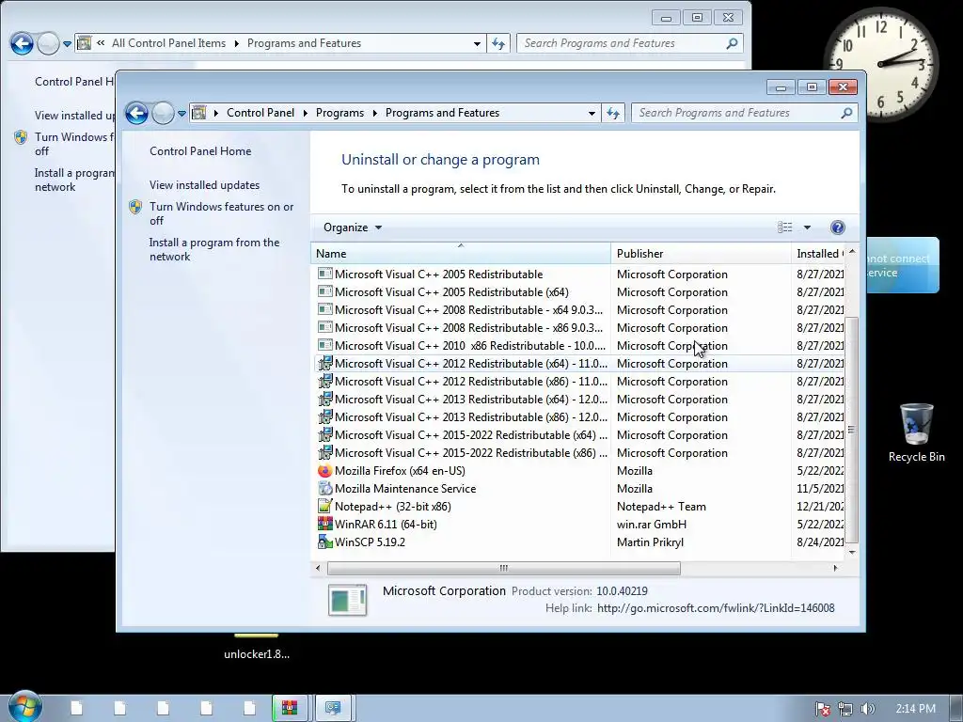Image resolution: width=963 pixels, height=722 pixels.
Task: Click the front window's address bar Control Panel icon
Action: pos(199,113)
